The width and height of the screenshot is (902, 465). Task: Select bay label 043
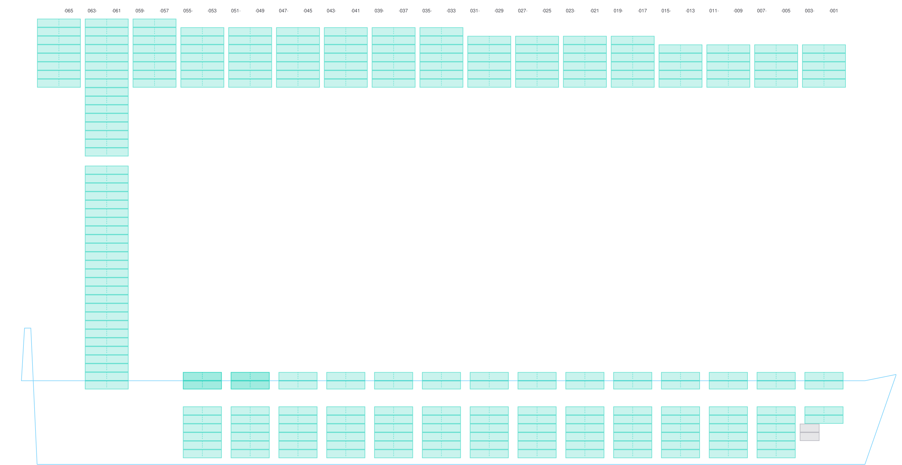pyautogui.click(x=331, y=11)
